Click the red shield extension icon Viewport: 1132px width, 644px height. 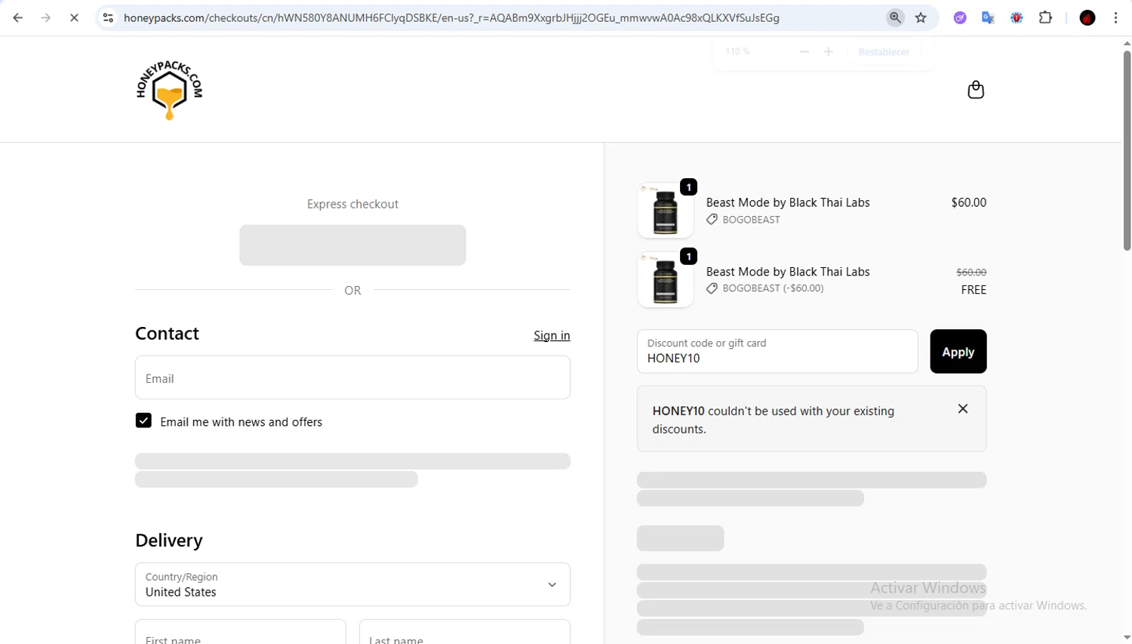click(1017, 17)
